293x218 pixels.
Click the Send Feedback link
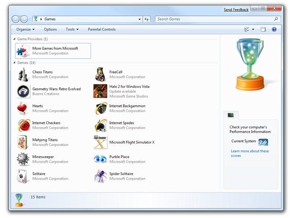236,10
